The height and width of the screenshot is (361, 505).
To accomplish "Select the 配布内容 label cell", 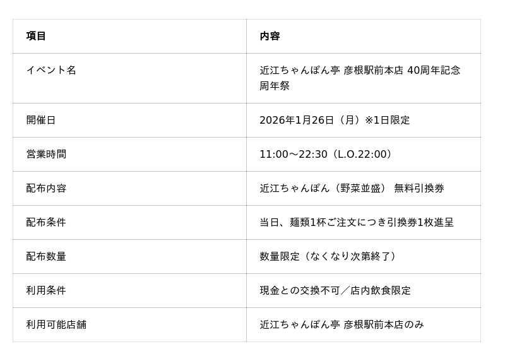I will (x=46, y=188).
